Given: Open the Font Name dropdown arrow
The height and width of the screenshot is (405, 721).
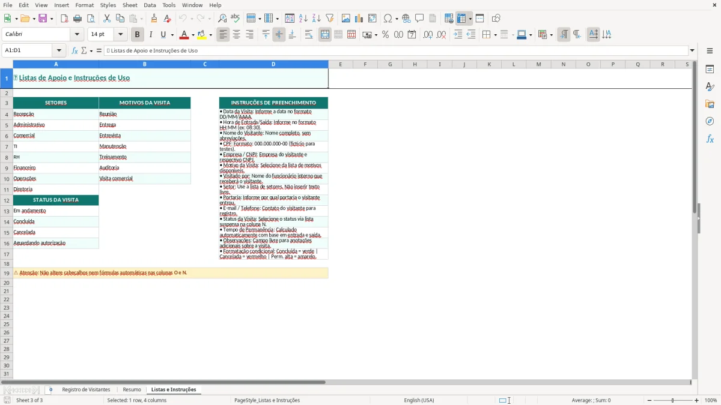Looking at the screenshot, I should tap(76, 35).
